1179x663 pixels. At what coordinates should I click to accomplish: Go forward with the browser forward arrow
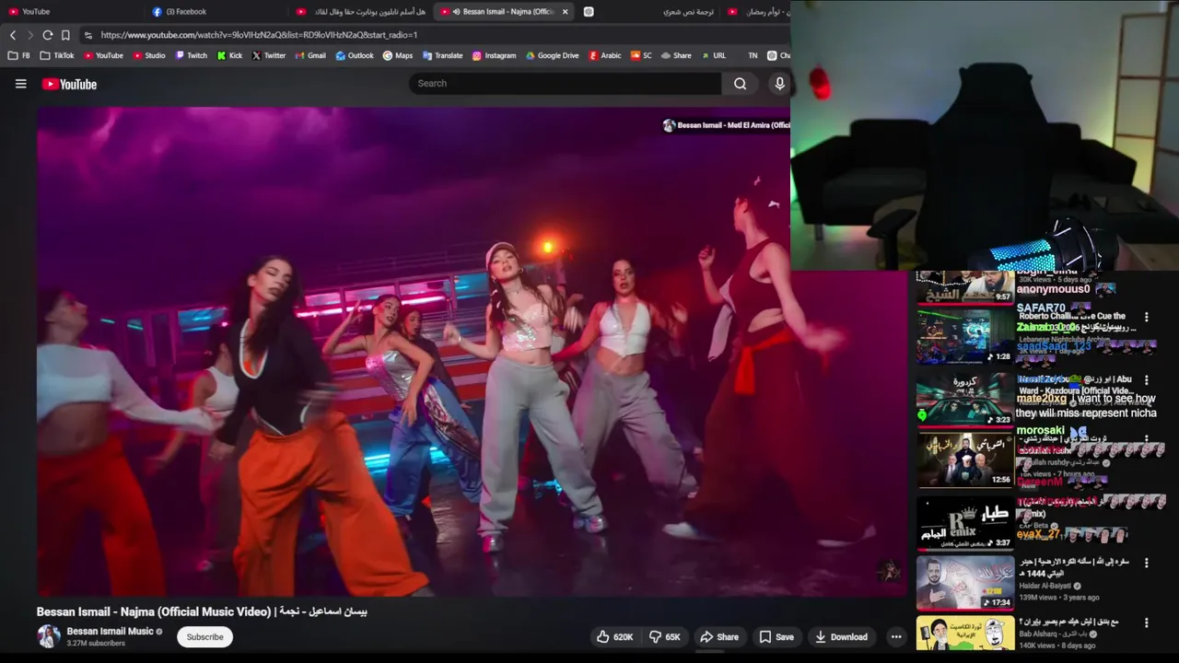coord(30,35)
